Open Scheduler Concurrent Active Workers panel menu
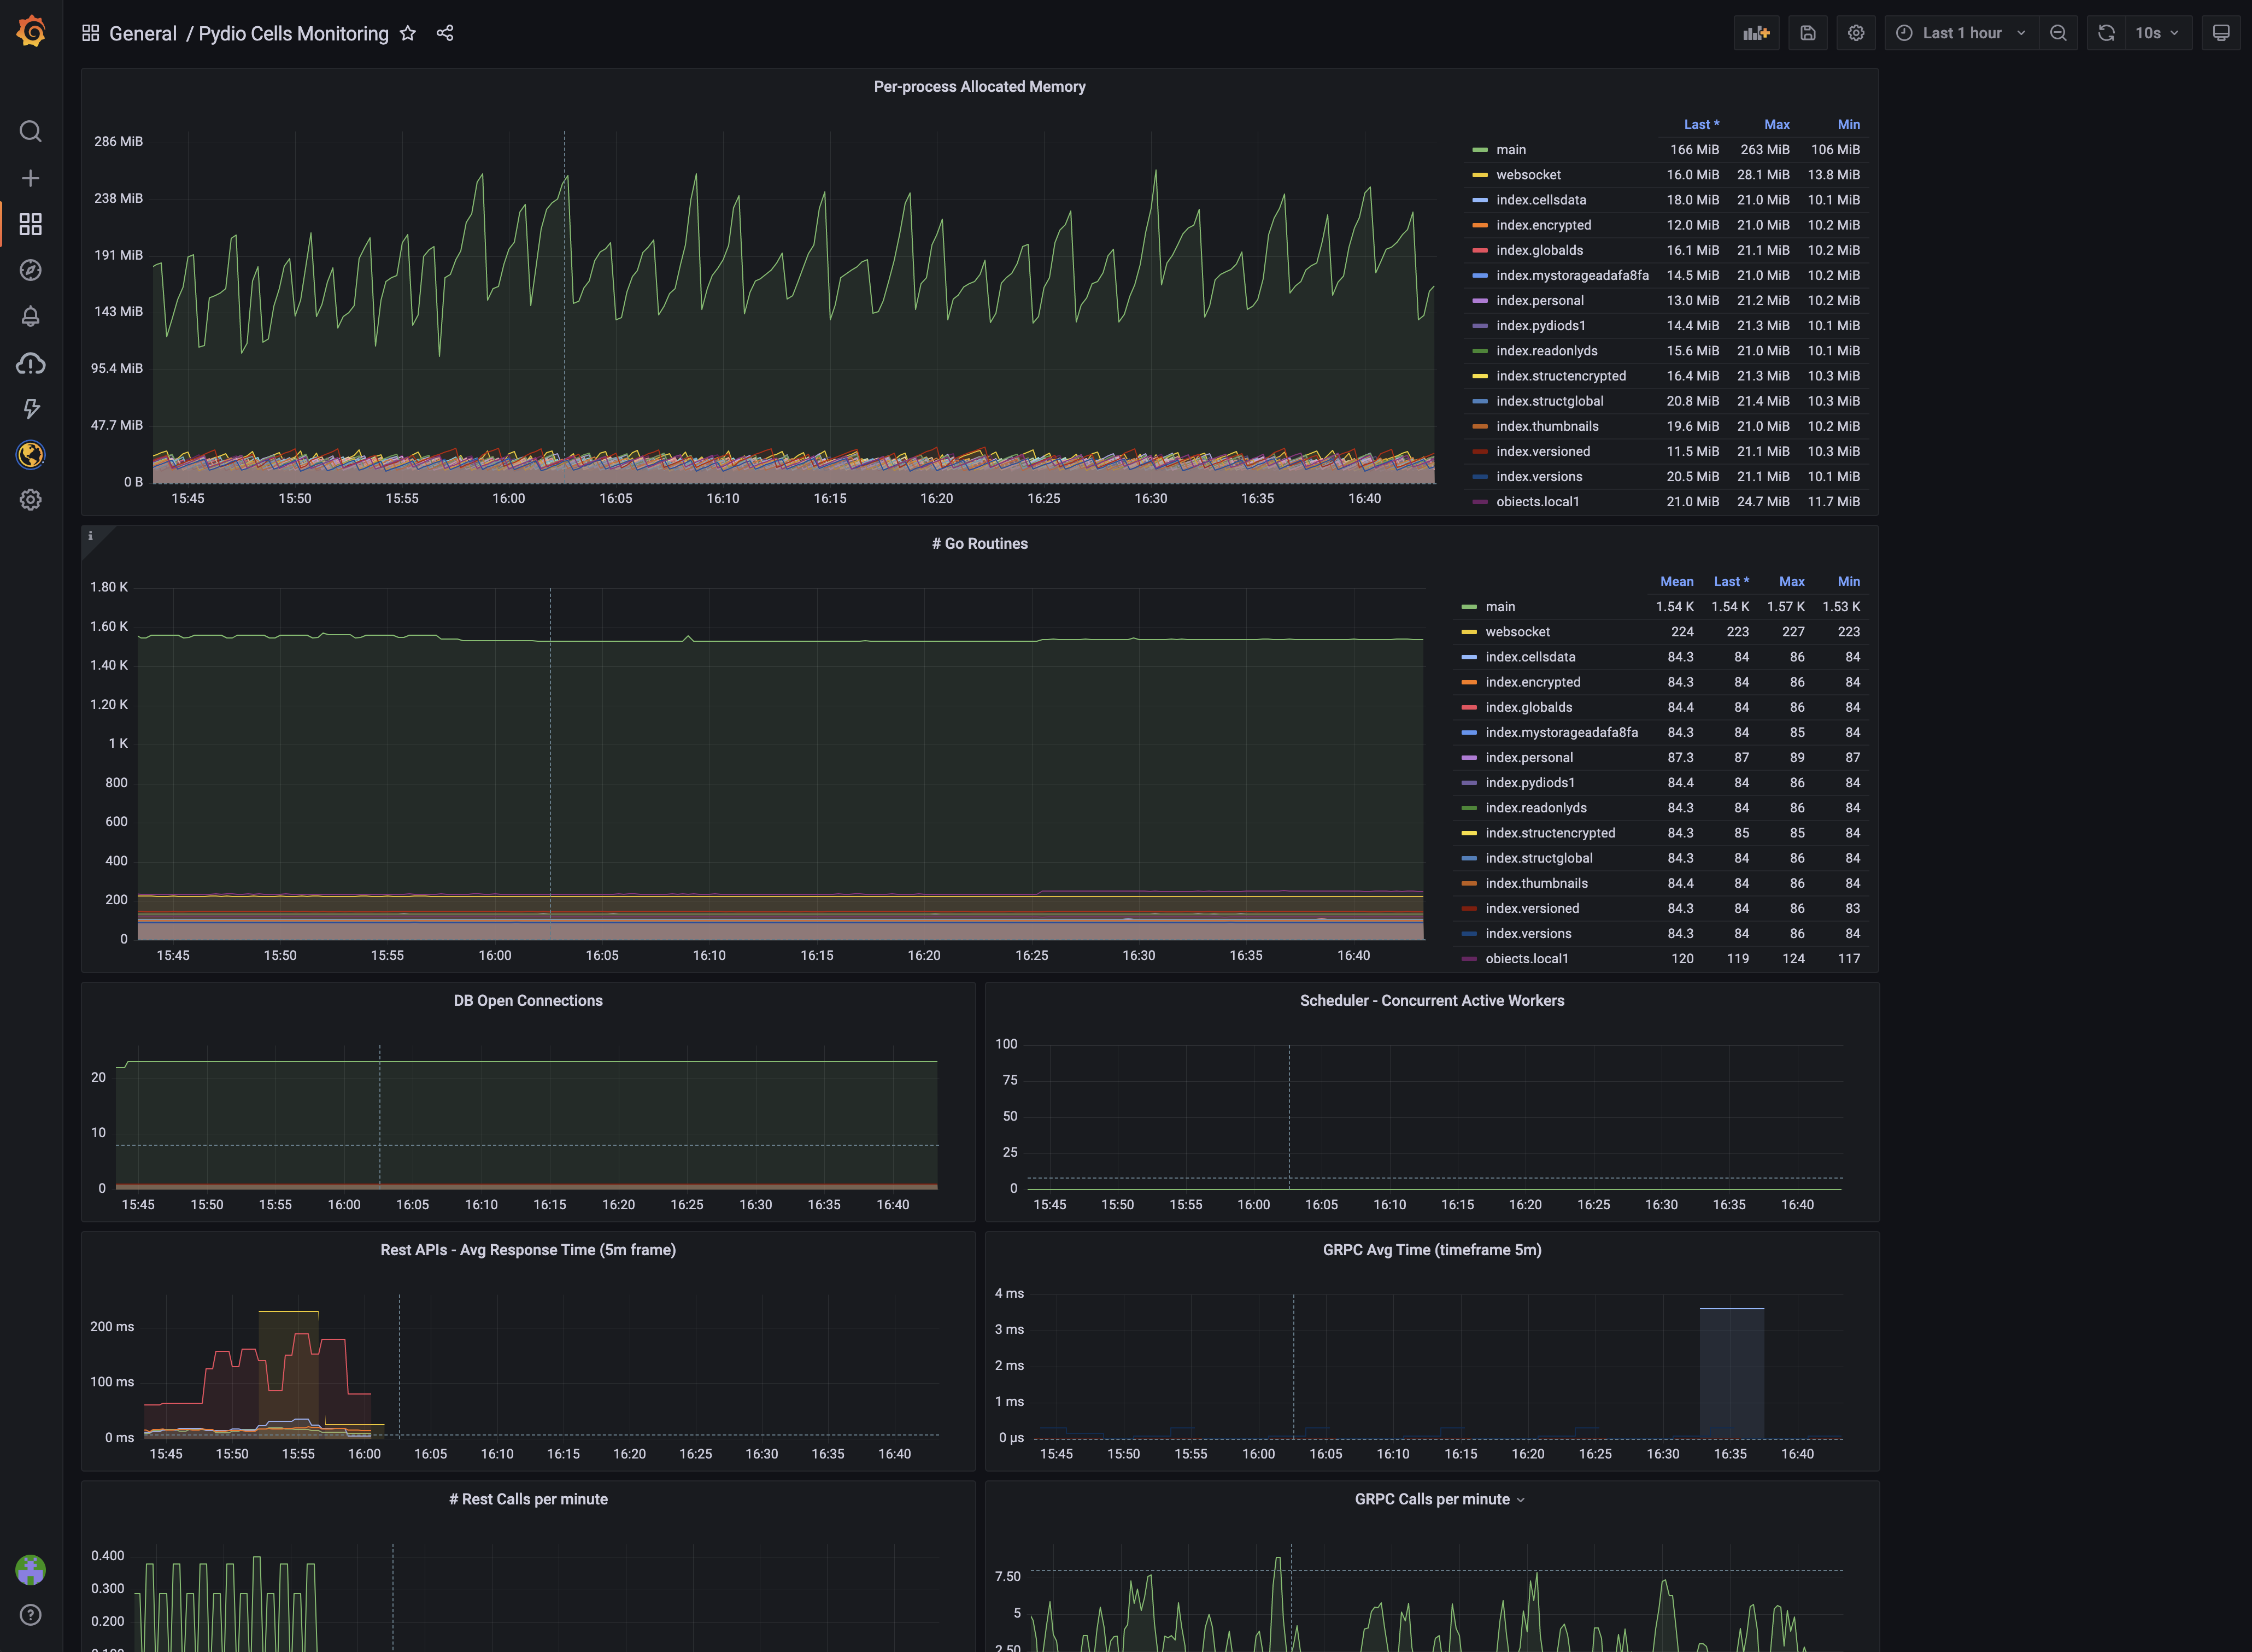 coord(1432,1001)
